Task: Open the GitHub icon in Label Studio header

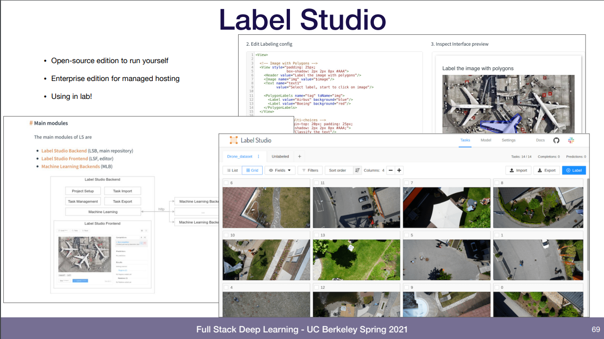Action: pyautogui.click(x=556, y=140)
